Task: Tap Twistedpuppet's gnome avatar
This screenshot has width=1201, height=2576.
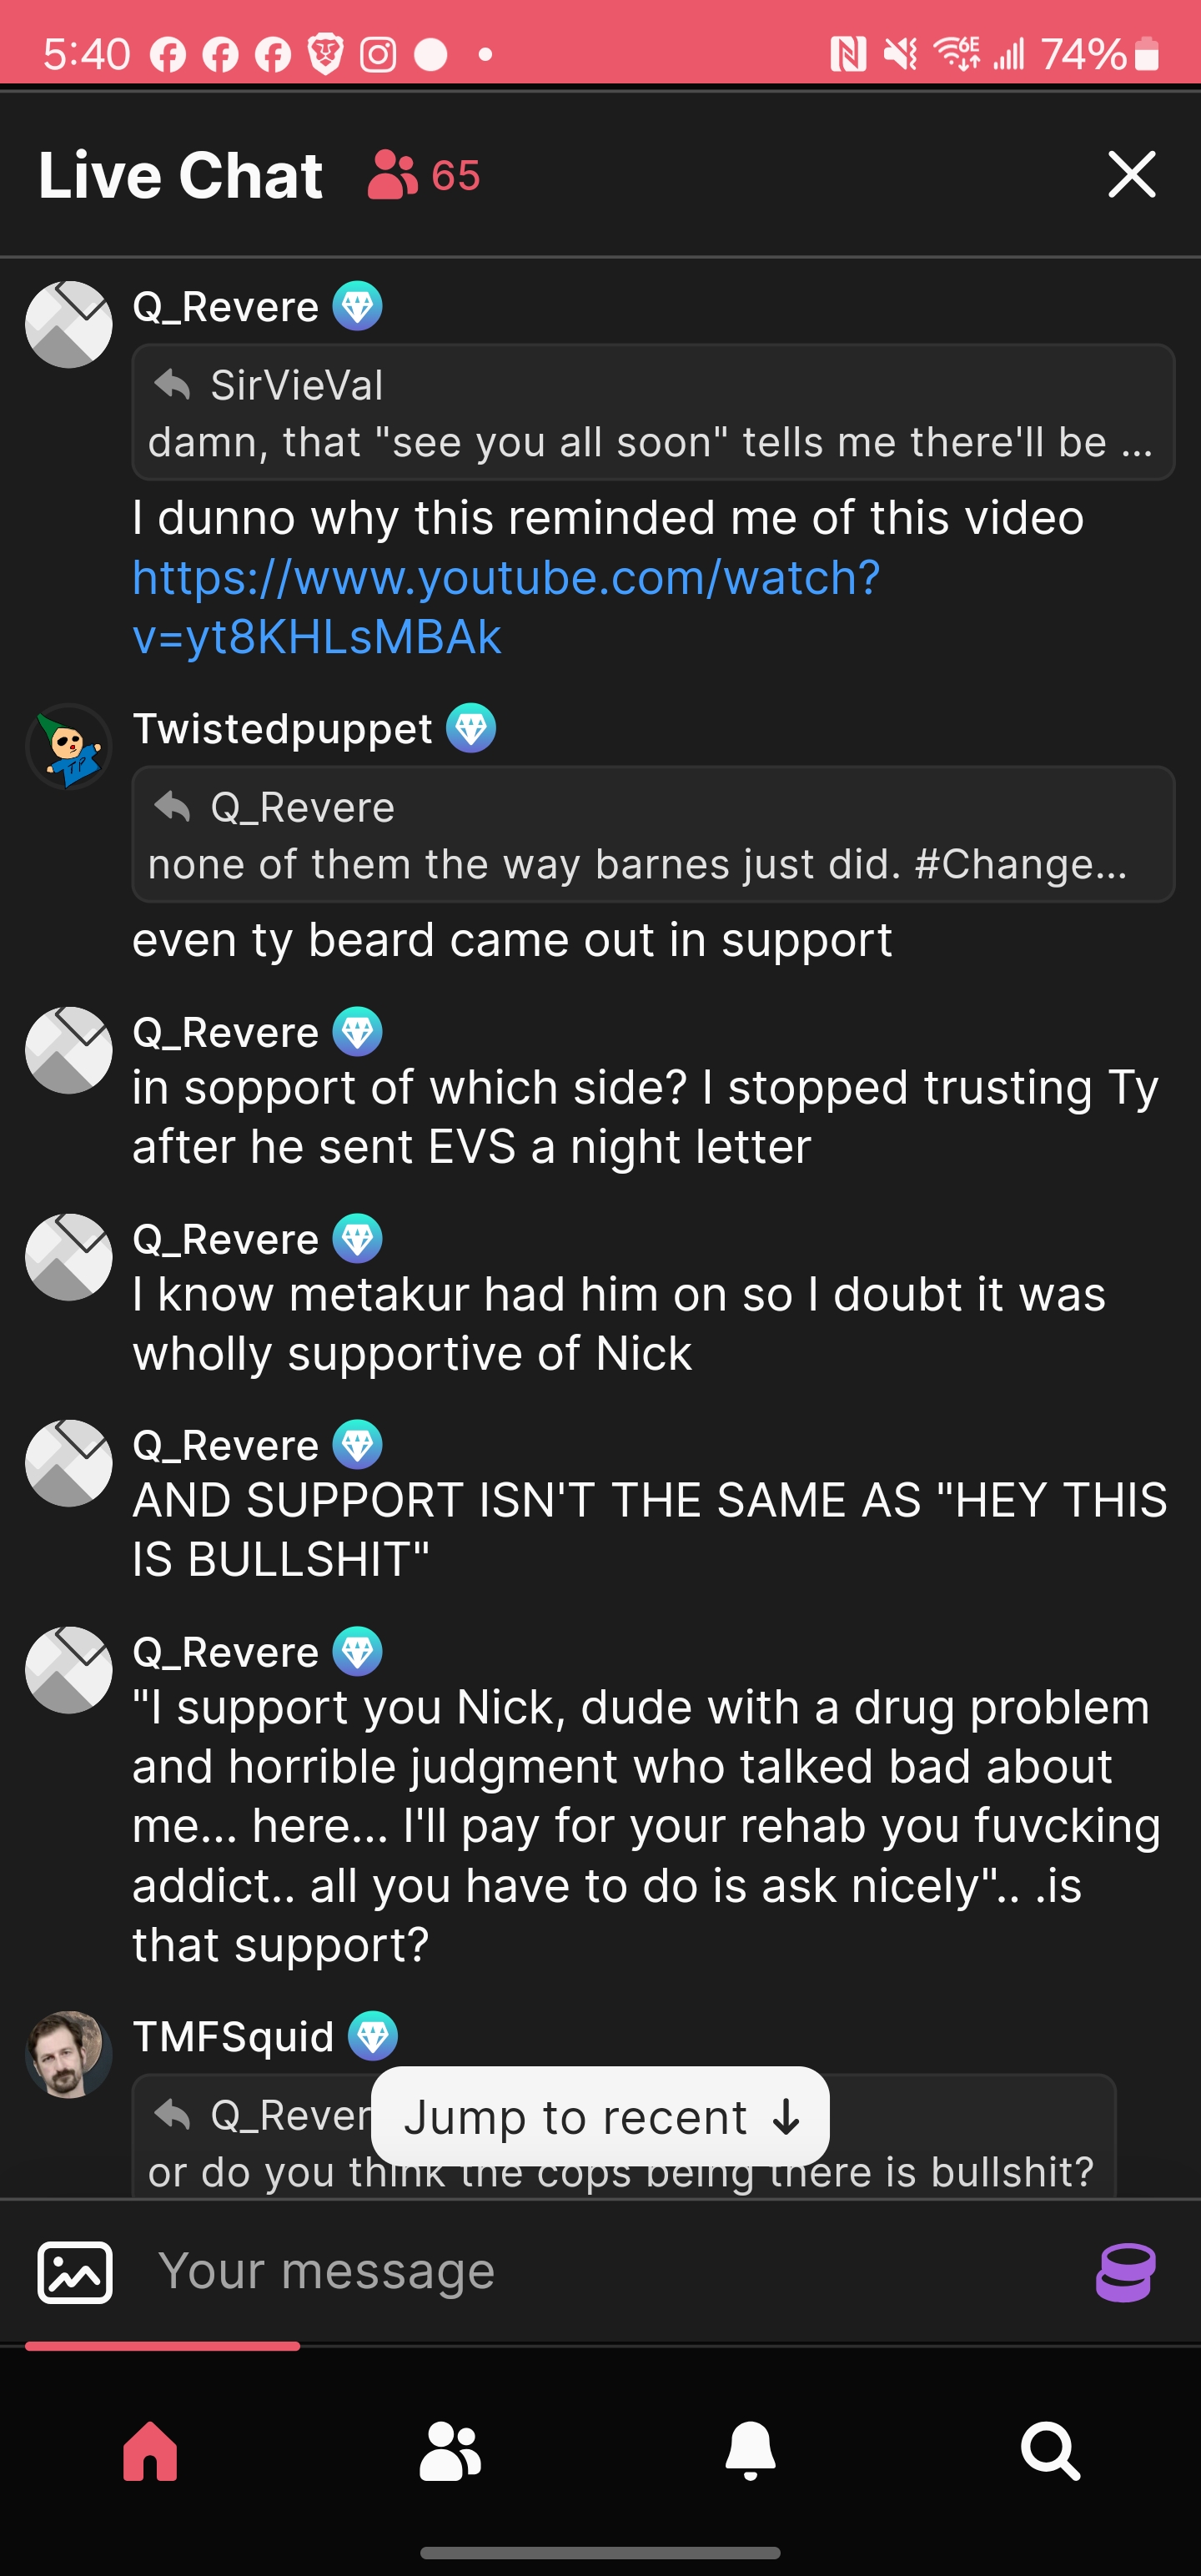Action: (69, 746)
